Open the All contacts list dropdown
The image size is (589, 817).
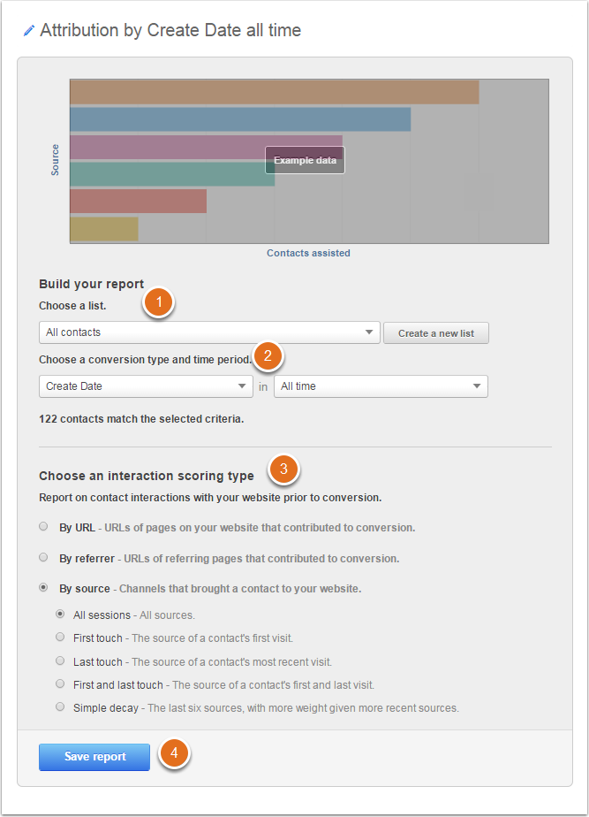pyautogui.click(x=209, y=332)
